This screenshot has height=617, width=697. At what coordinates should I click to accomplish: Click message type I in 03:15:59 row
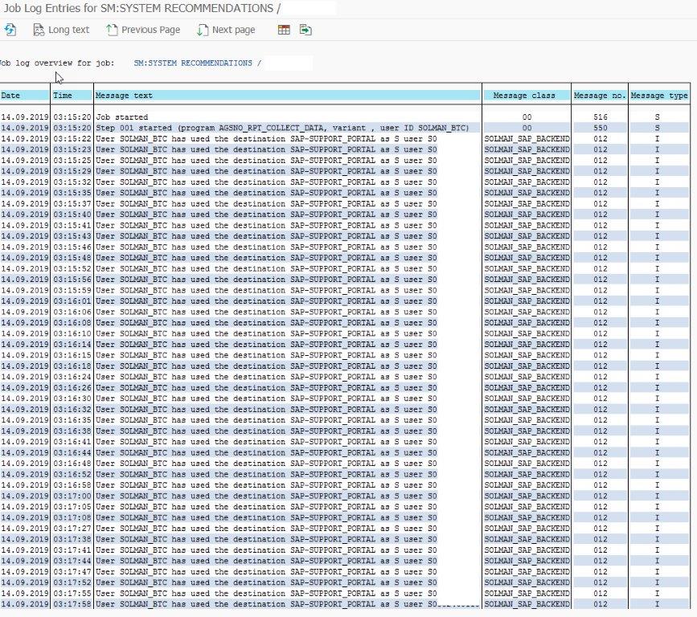(657, 291)
